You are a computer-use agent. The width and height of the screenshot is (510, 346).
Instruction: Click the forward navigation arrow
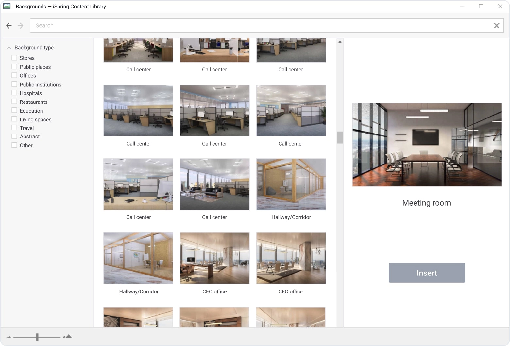point(21,25)
